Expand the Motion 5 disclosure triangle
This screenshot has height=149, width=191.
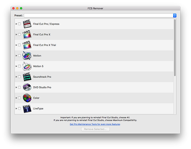coord(16,66)
